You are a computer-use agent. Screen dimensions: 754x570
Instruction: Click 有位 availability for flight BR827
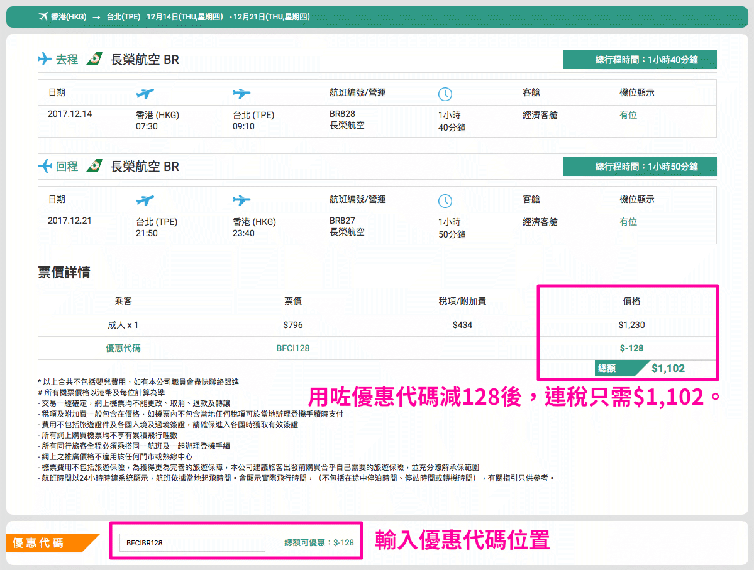[628, 222]
